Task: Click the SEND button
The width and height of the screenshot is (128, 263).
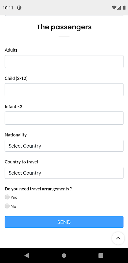Action: 64,222
